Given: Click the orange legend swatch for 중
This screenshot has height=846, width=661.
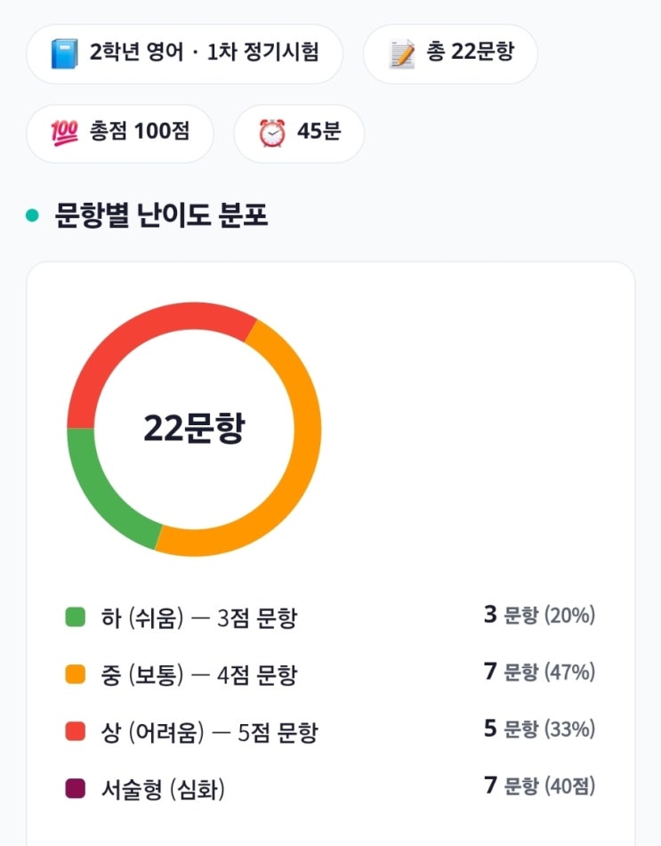Looking at the screenshot, I should point(76,674).
